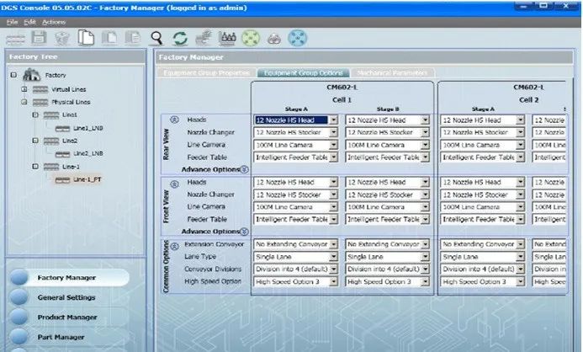Switch to the Equipment Group Properties tab
This screenshot has height=352, width=583.
tap(206, 73)
